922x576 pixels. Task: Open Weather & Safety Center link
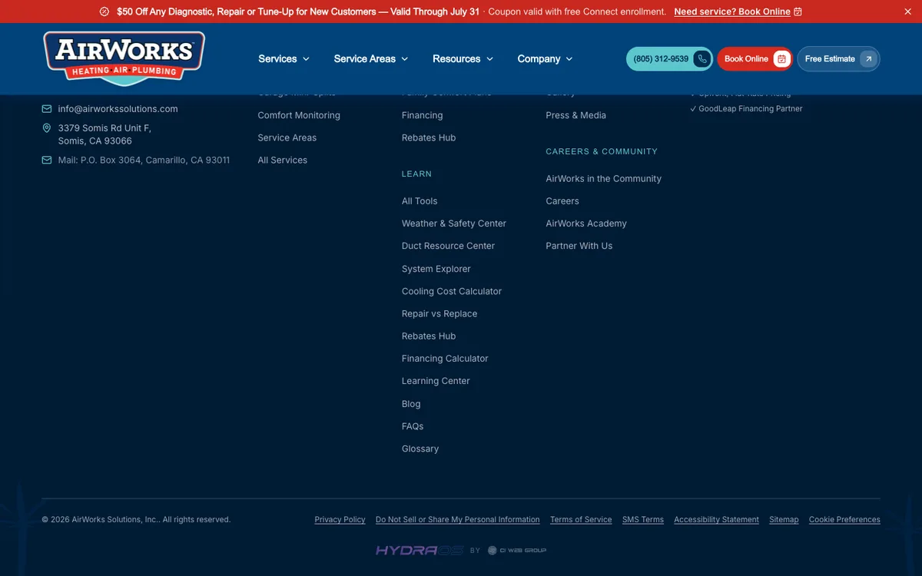point(454,223)
